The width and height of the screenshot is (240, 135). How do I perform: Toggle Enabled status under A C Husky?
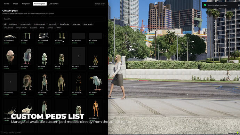(23, 43)
